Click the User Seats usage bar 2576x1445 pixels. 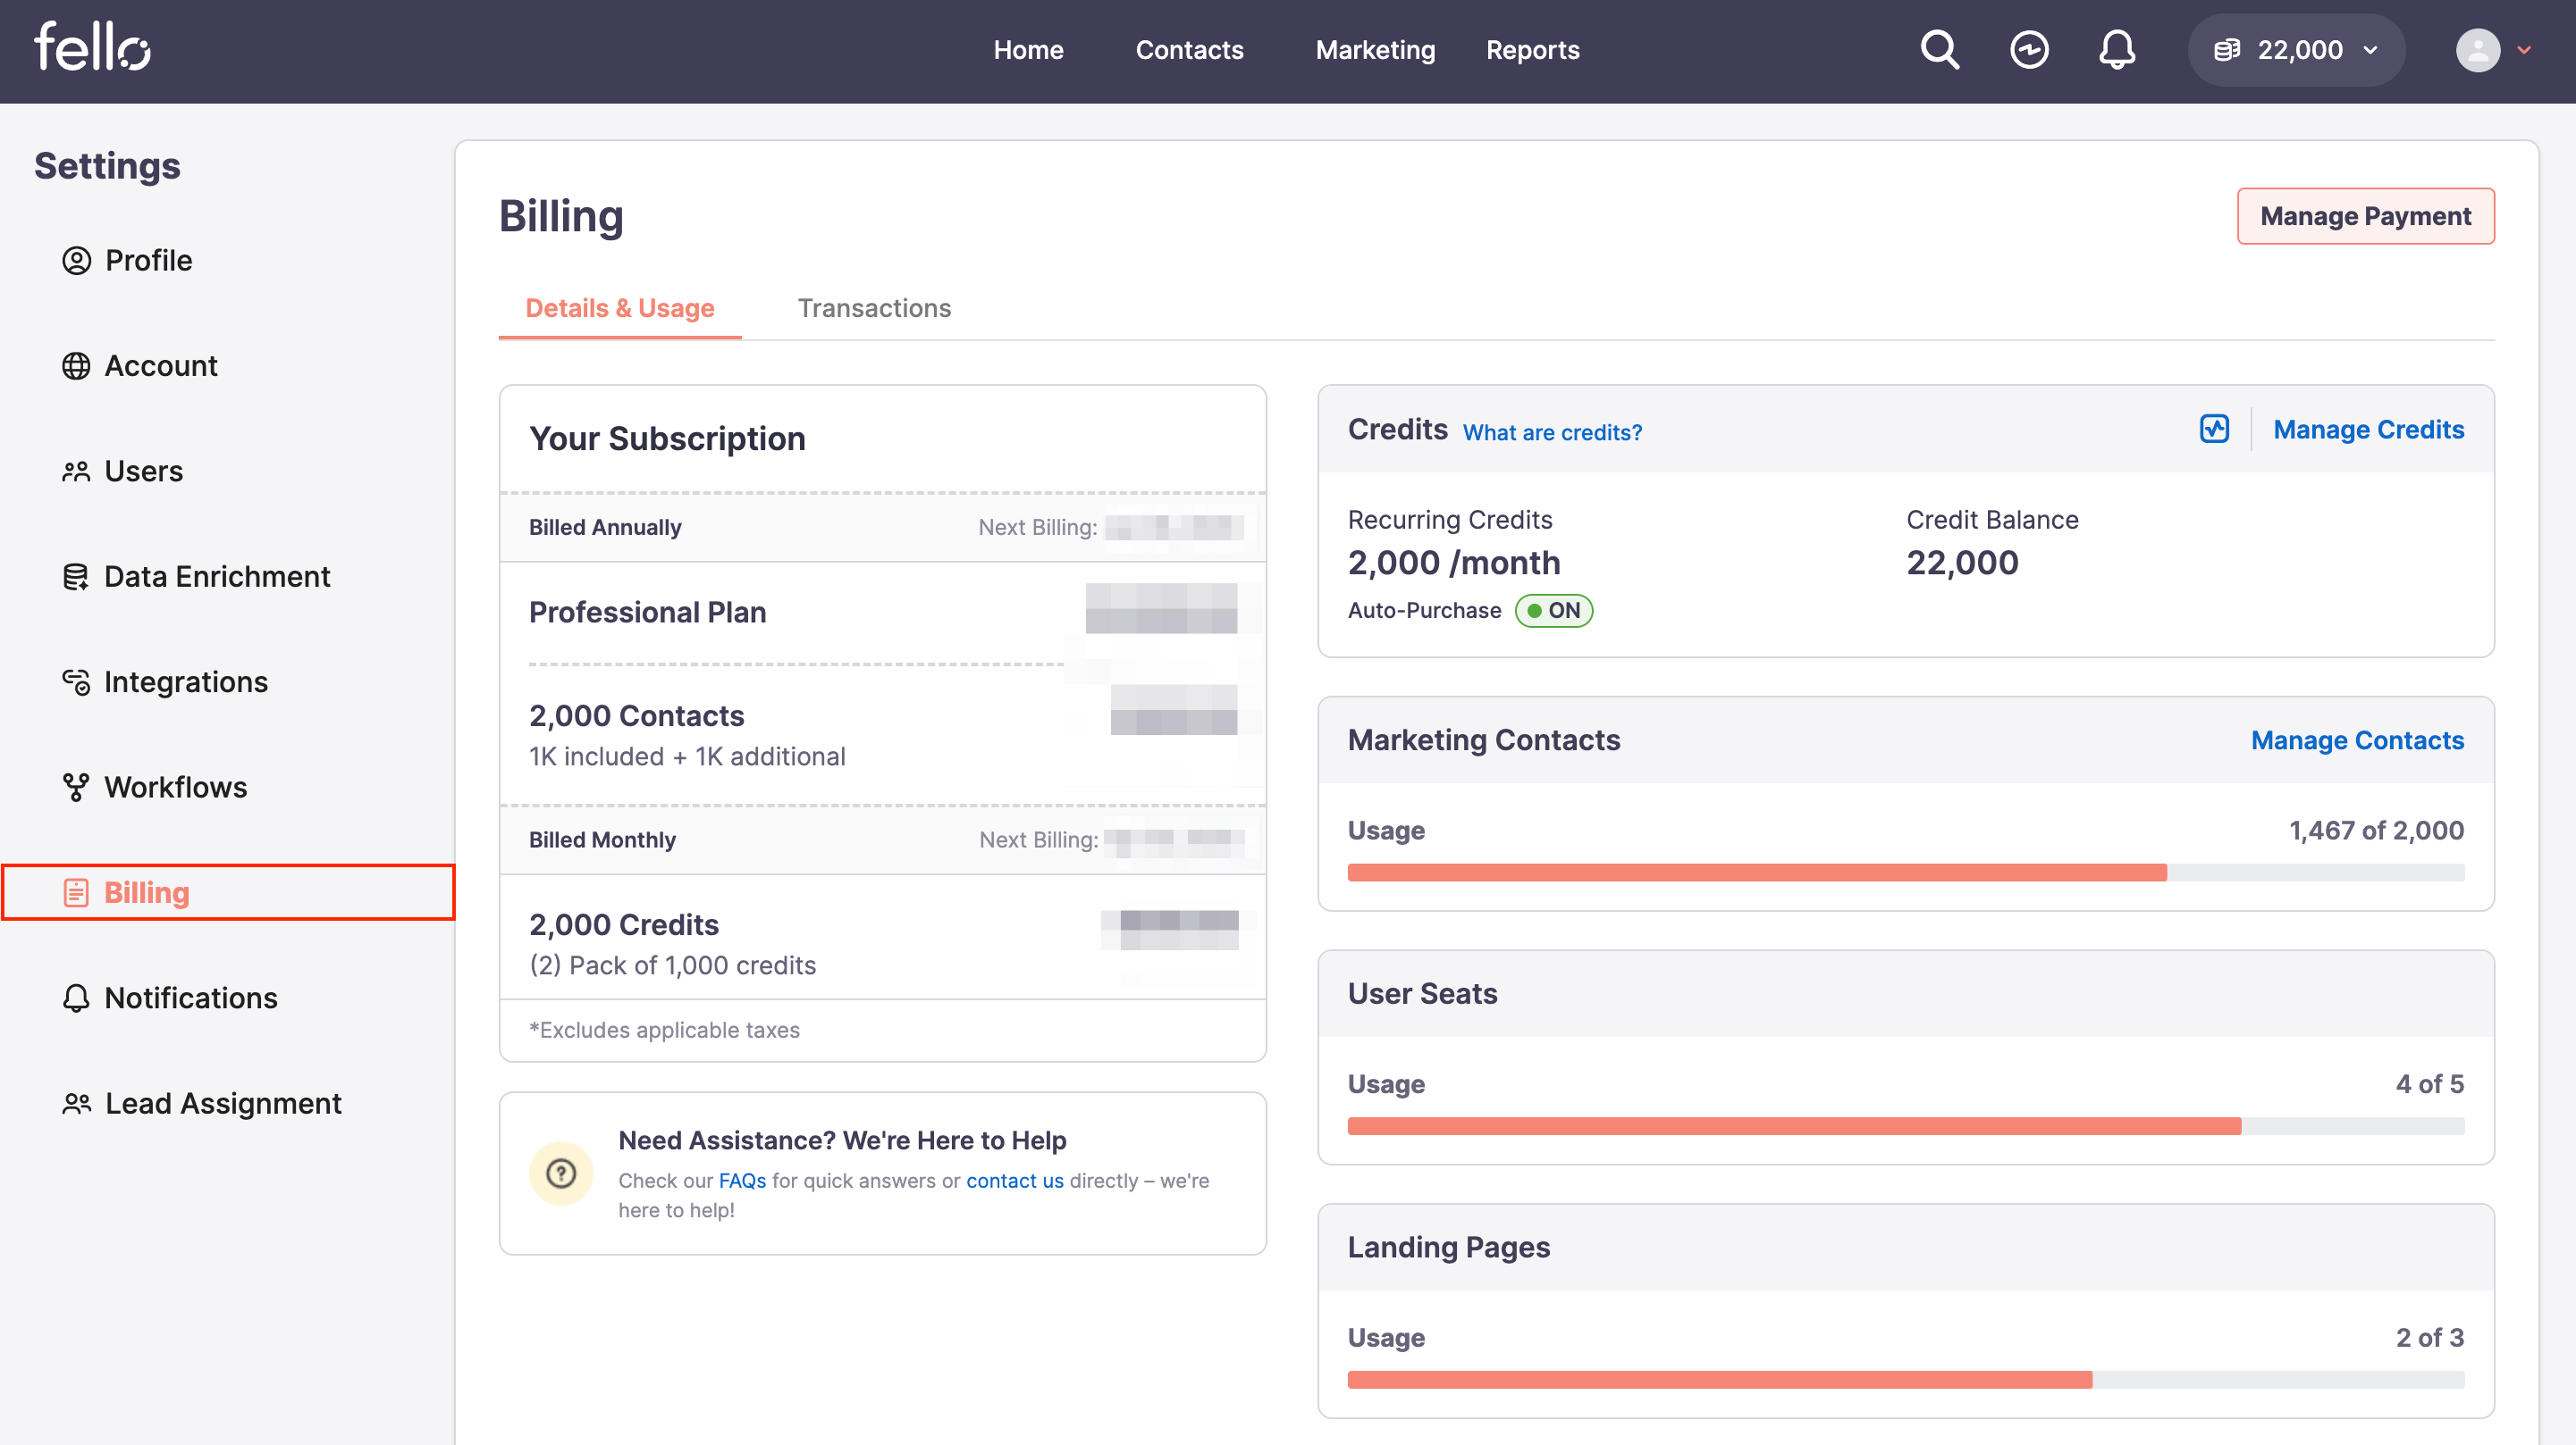click(x=1906, y=1126)
